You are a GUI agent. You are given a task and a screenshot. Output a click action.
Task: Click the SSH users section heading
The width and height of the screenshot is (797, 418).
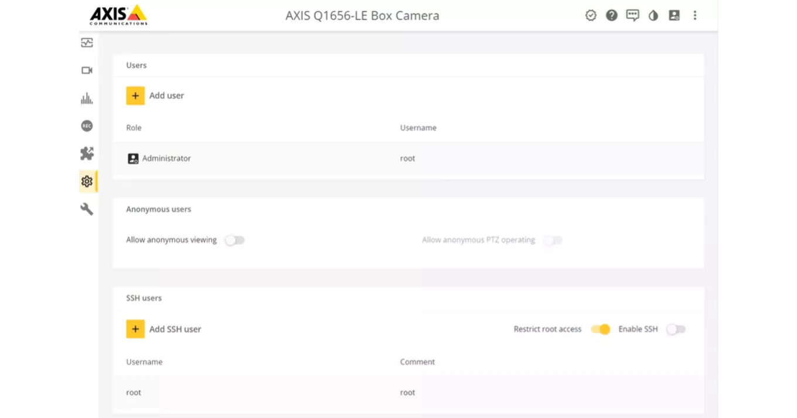[x=144, y=298]
